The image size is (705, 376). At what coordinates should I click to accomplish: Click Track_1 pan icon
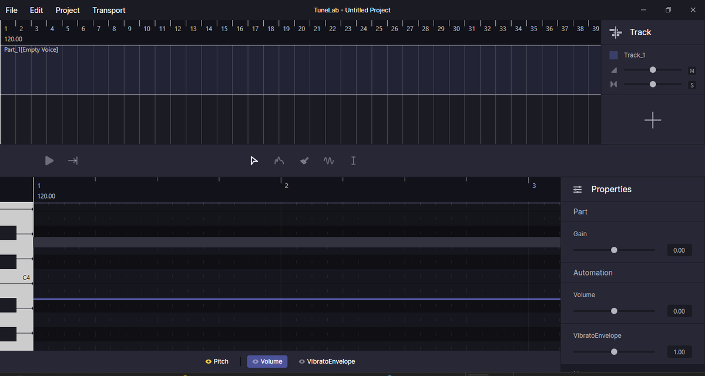click(x=614, y=85)
